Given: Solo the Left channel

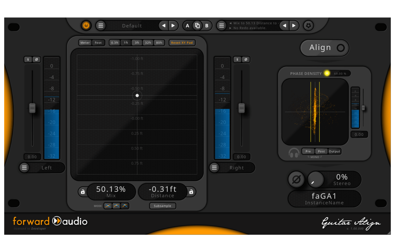Looking at the screenshot, I should pyautogui.click(x=28, y=60).
